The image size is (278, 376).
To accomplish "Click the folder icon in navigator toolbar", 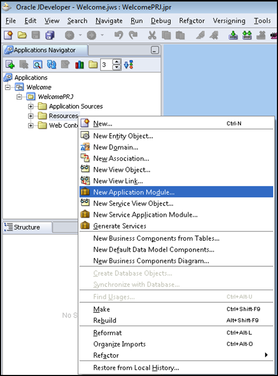I will pos(93,65).
